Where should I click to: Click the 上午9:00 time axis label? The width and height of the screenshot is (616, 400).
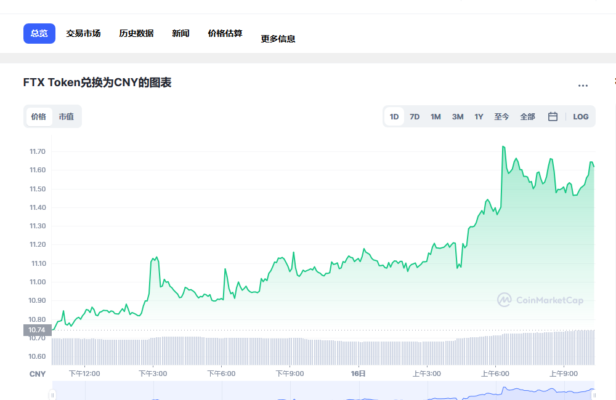[x=564, y=374]
